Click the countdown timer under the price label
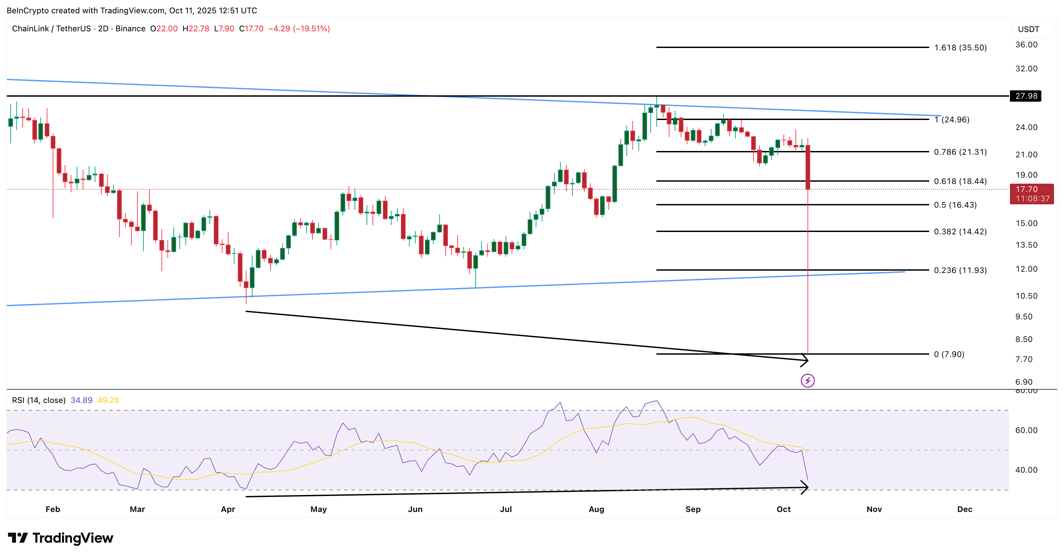Image resolution: width=1064 pixels, height=558 pixels. (x=1032, y=198)
